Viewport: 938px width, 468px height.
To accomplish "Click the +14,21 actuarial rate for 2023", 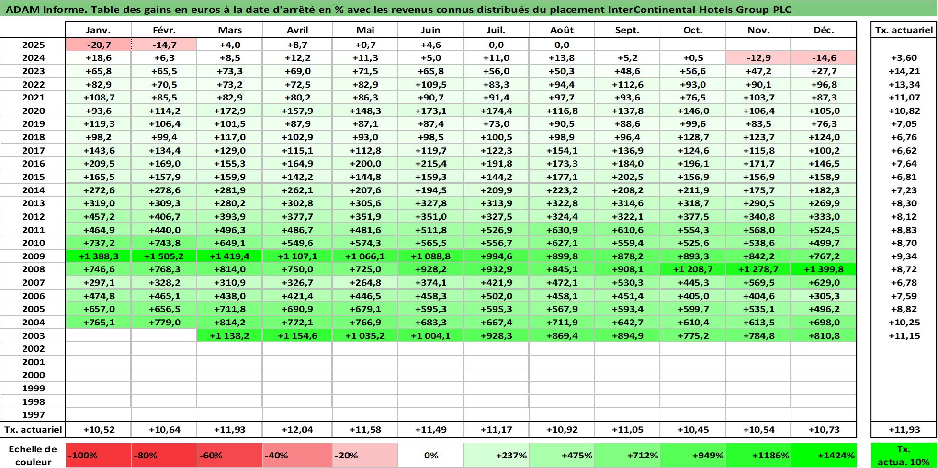I will (x=904, y=71).
